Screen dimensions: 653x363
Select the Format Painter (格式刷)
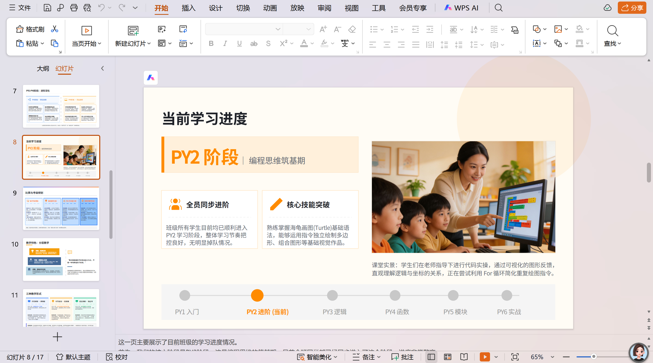[30, 29]
